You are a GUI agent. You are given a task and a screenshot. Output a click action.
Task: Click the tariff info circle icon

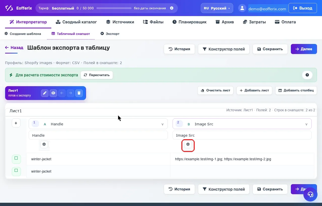coord(172,8)
